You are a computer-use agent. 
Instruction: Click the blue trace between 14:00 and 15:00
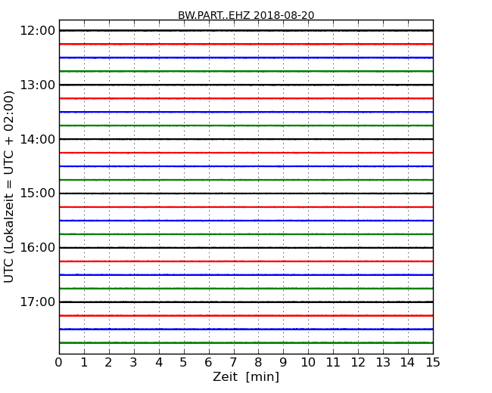(246, 166)
